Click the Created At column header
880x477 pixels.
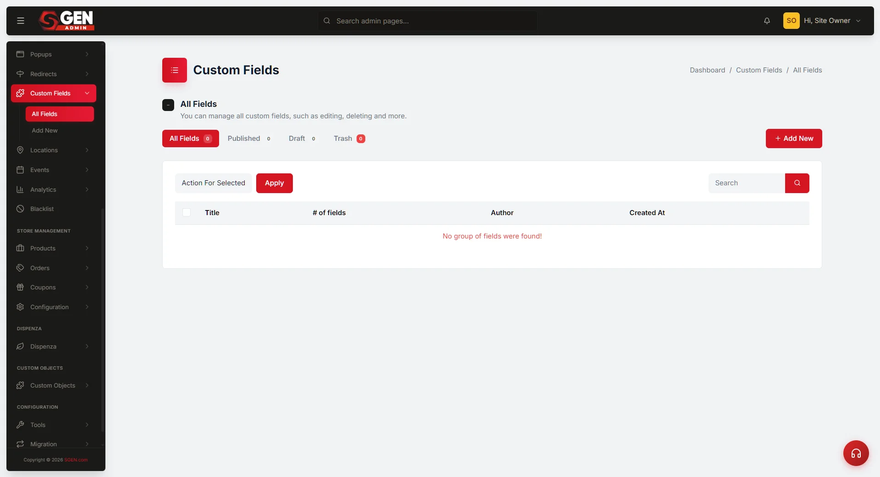(647, 213)
